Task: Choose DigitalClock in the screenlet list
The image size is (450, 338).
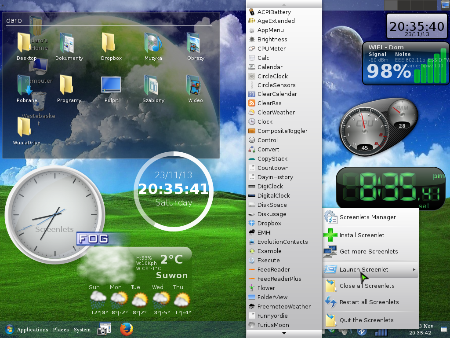Action: pyautogui.click(x=273, y=195)
